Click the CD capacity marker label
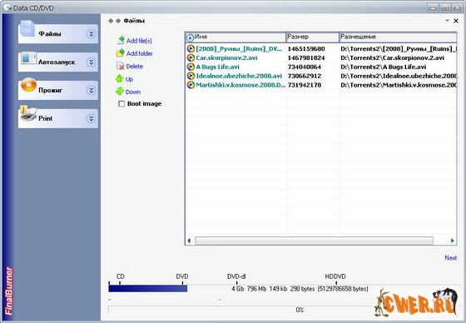Screen dimensions: 466x323 (x=121, y=276)
